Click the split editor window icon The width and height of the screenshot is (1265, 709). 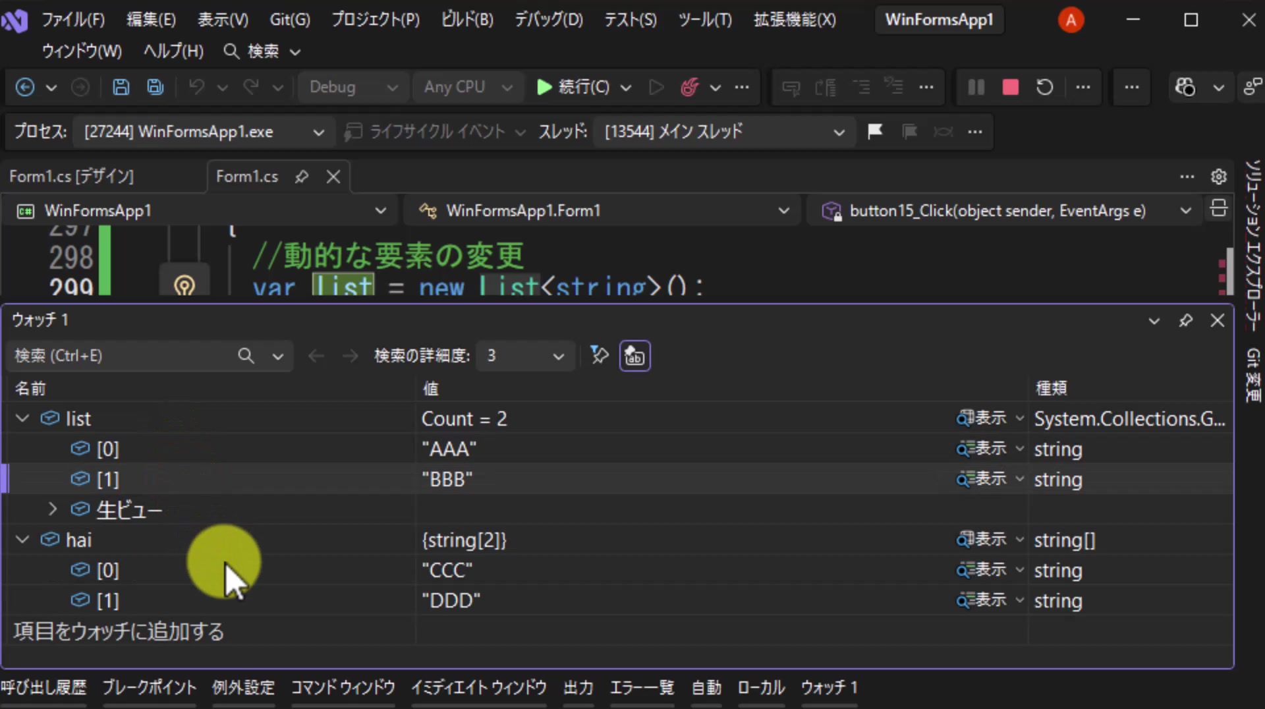click(x=1218, y=208)
